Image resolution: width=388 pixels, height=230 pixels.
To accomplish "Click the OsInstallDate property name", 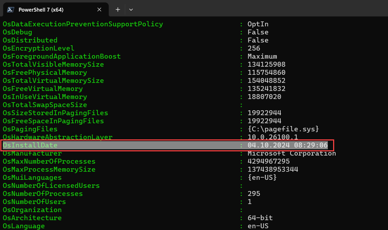I will pos(30,145).
